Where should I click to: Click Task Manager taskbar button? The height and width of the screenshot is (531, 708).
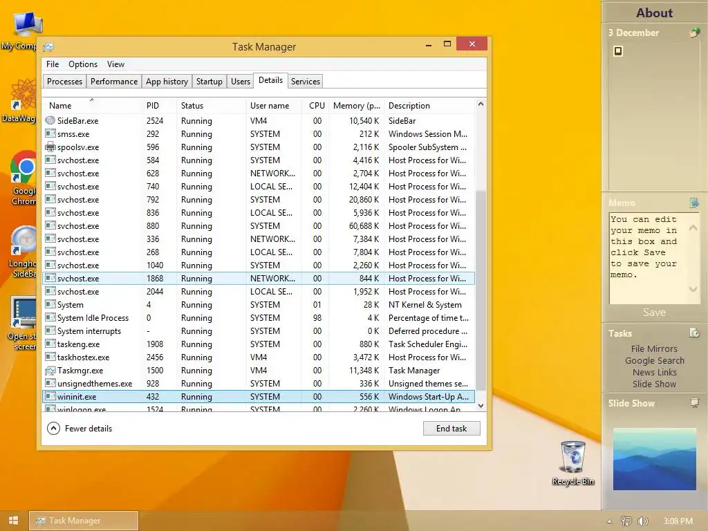tap(84, 521)
